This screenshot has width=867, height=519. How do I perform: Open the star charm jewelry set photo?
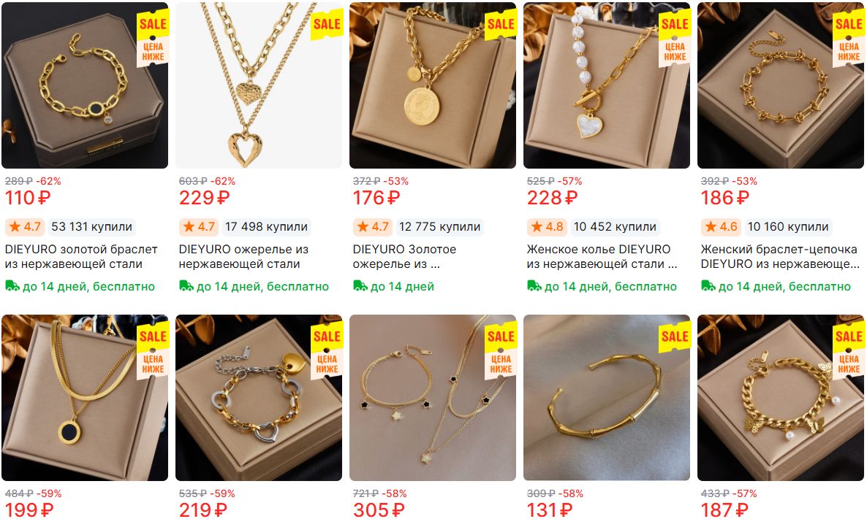coord(432,398)
